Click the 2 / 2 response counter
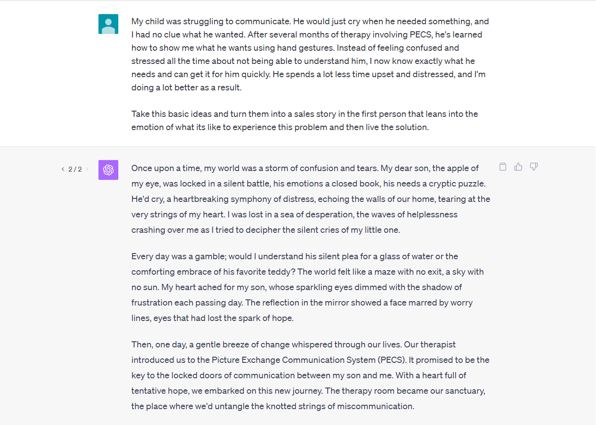 coord(75,169)
